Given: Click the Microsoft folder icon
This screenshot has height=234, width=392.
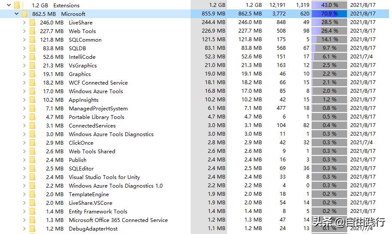Looking at the screenshot, I should click(x=25, y=14).
